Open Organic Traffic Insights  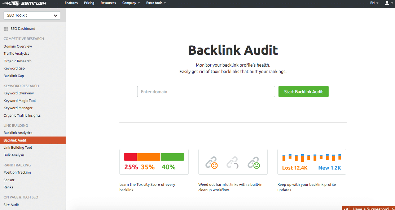coord(22,116)
